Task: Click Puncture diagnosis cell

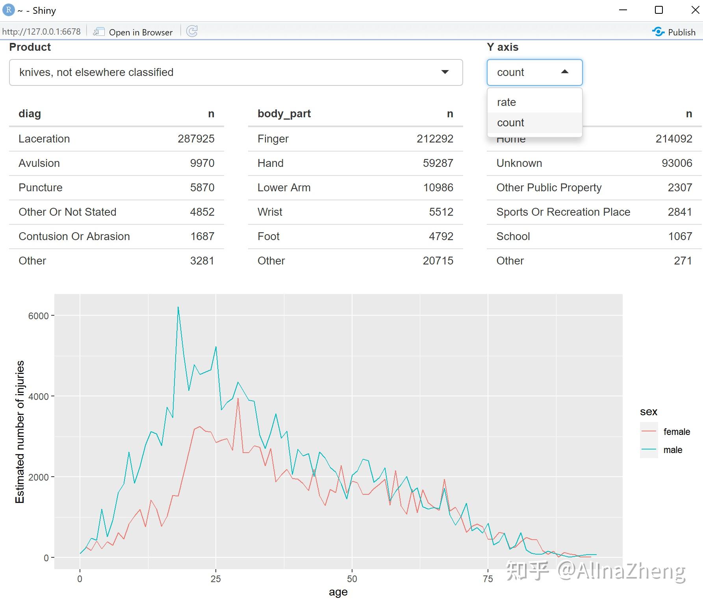Action: click(41, 188)
